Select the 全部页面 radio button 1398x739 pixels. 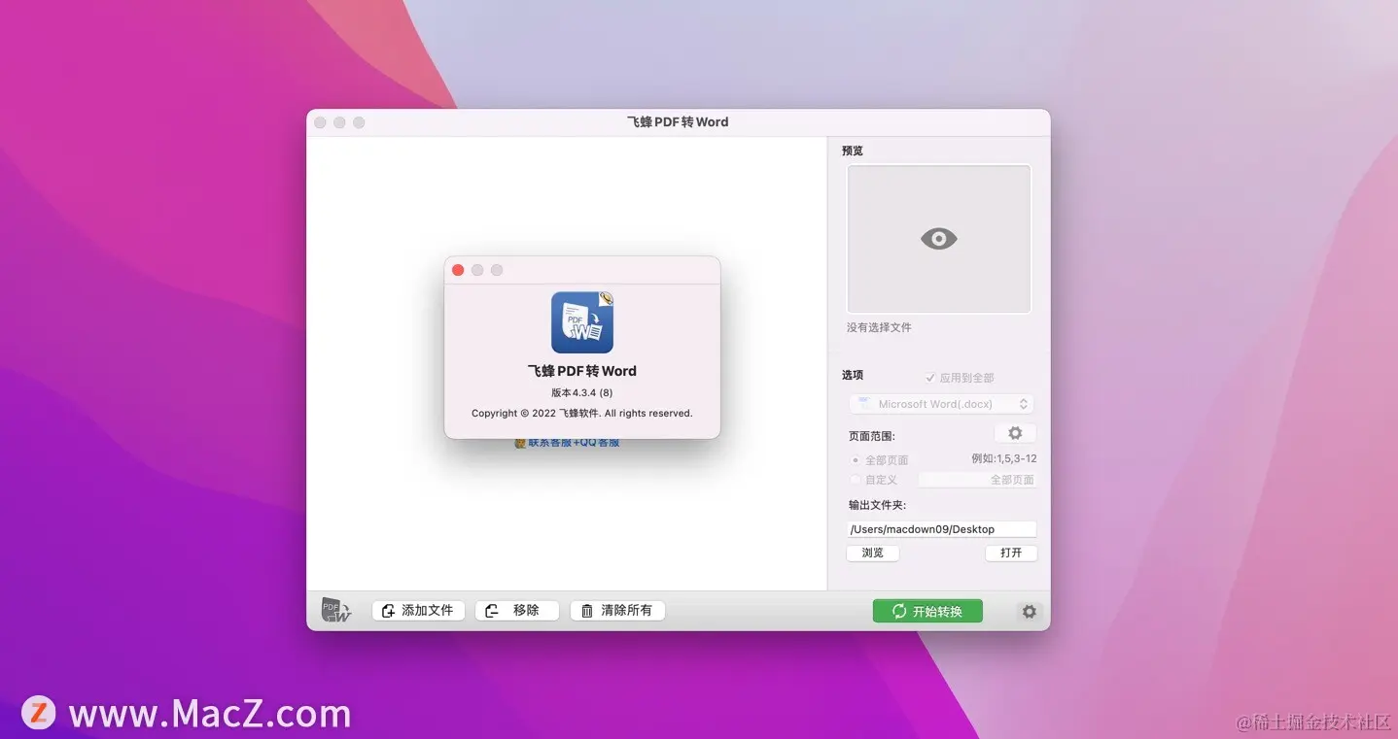pyautogui.click(x=856, y=460)
